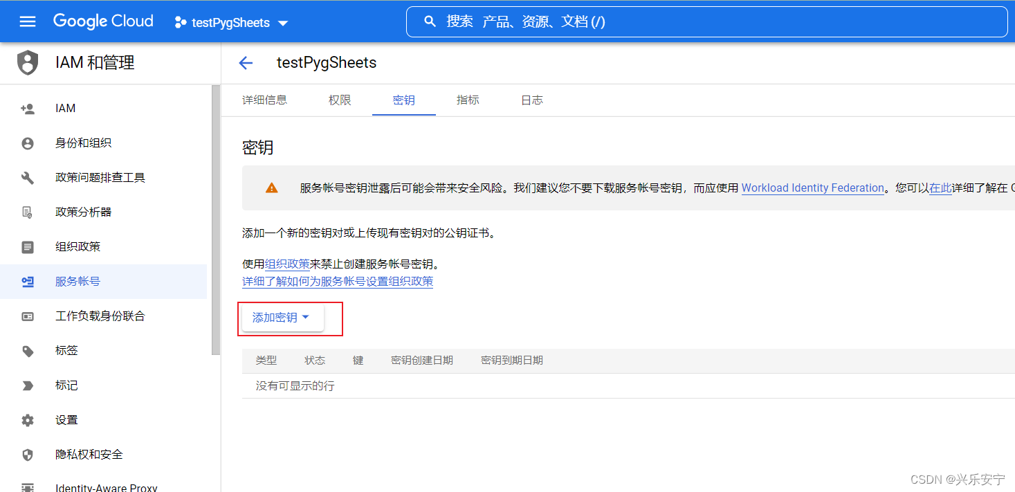
Task: Open the testPygSheets project selector dropdown
Action: coord(231,22)
